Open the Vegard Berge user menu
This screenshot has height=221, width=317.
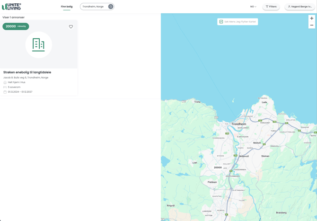click(299, 7)
